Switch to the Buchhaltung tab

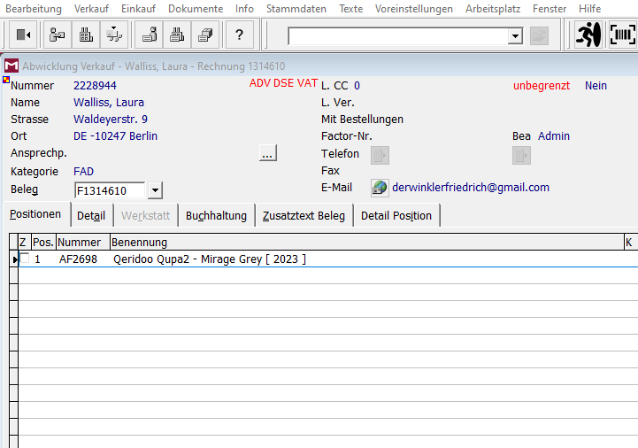pos(216,215)
